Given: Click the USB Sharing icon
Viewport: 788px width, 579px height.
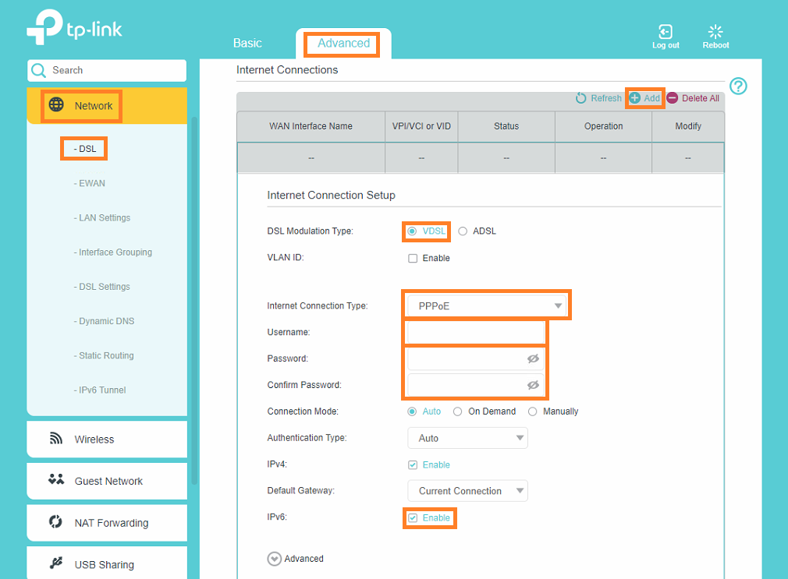Looking at the screenshot, I should tap(55, 563).
